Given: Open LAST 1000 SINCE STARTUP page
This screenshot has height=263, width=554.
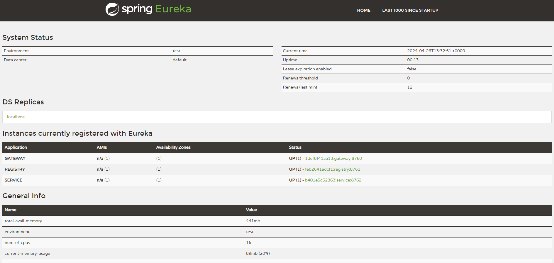Looking at the screenshot, I should [x=410, y=10].
